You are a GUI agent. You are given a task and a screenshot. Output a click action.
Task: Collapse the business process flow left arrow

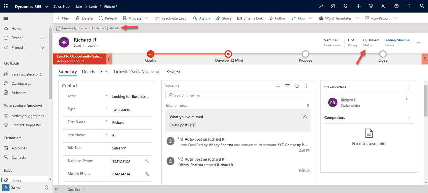[109, 59]
